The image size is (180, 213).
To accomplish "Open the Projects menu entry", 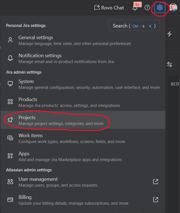I will click(83, 120).
